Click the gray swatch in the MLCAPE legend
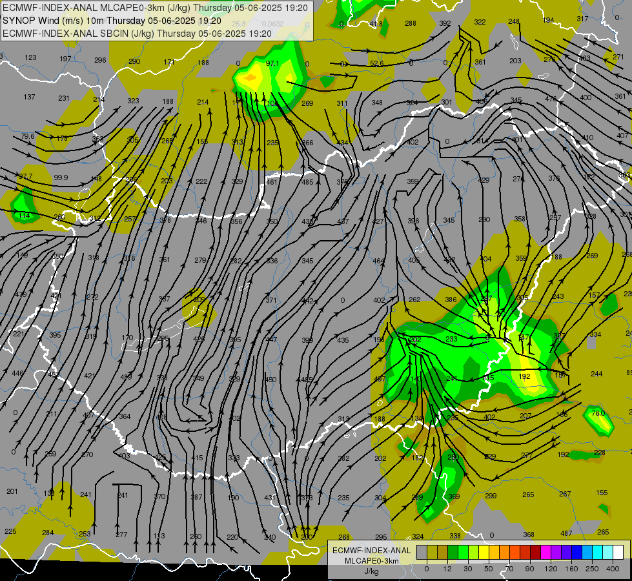This screenshot has height=581, width=632. (x=422, y=553)
